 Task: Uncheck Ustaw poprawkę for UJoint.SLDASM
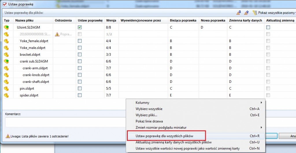click(80, 27)
